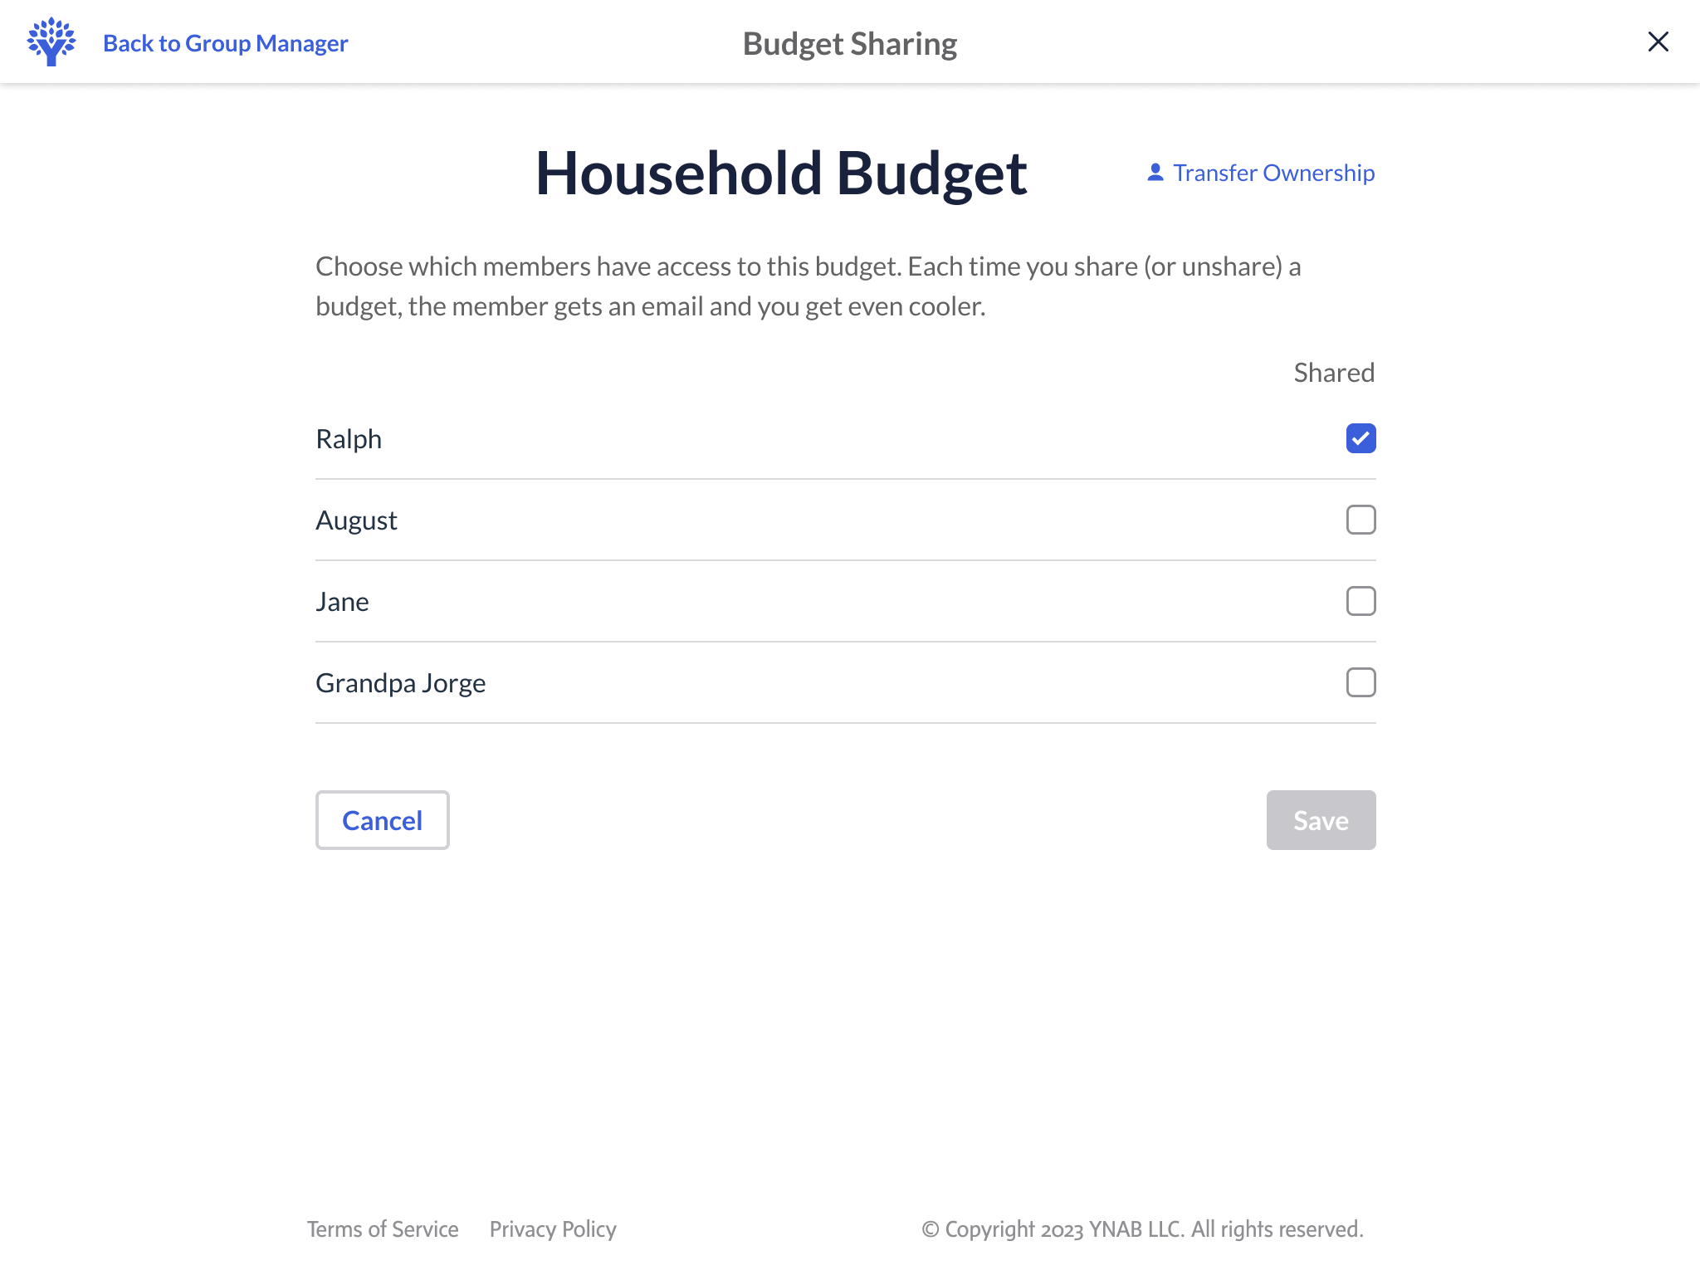Click the 'Choose which members' description text

tap(808, 286)
